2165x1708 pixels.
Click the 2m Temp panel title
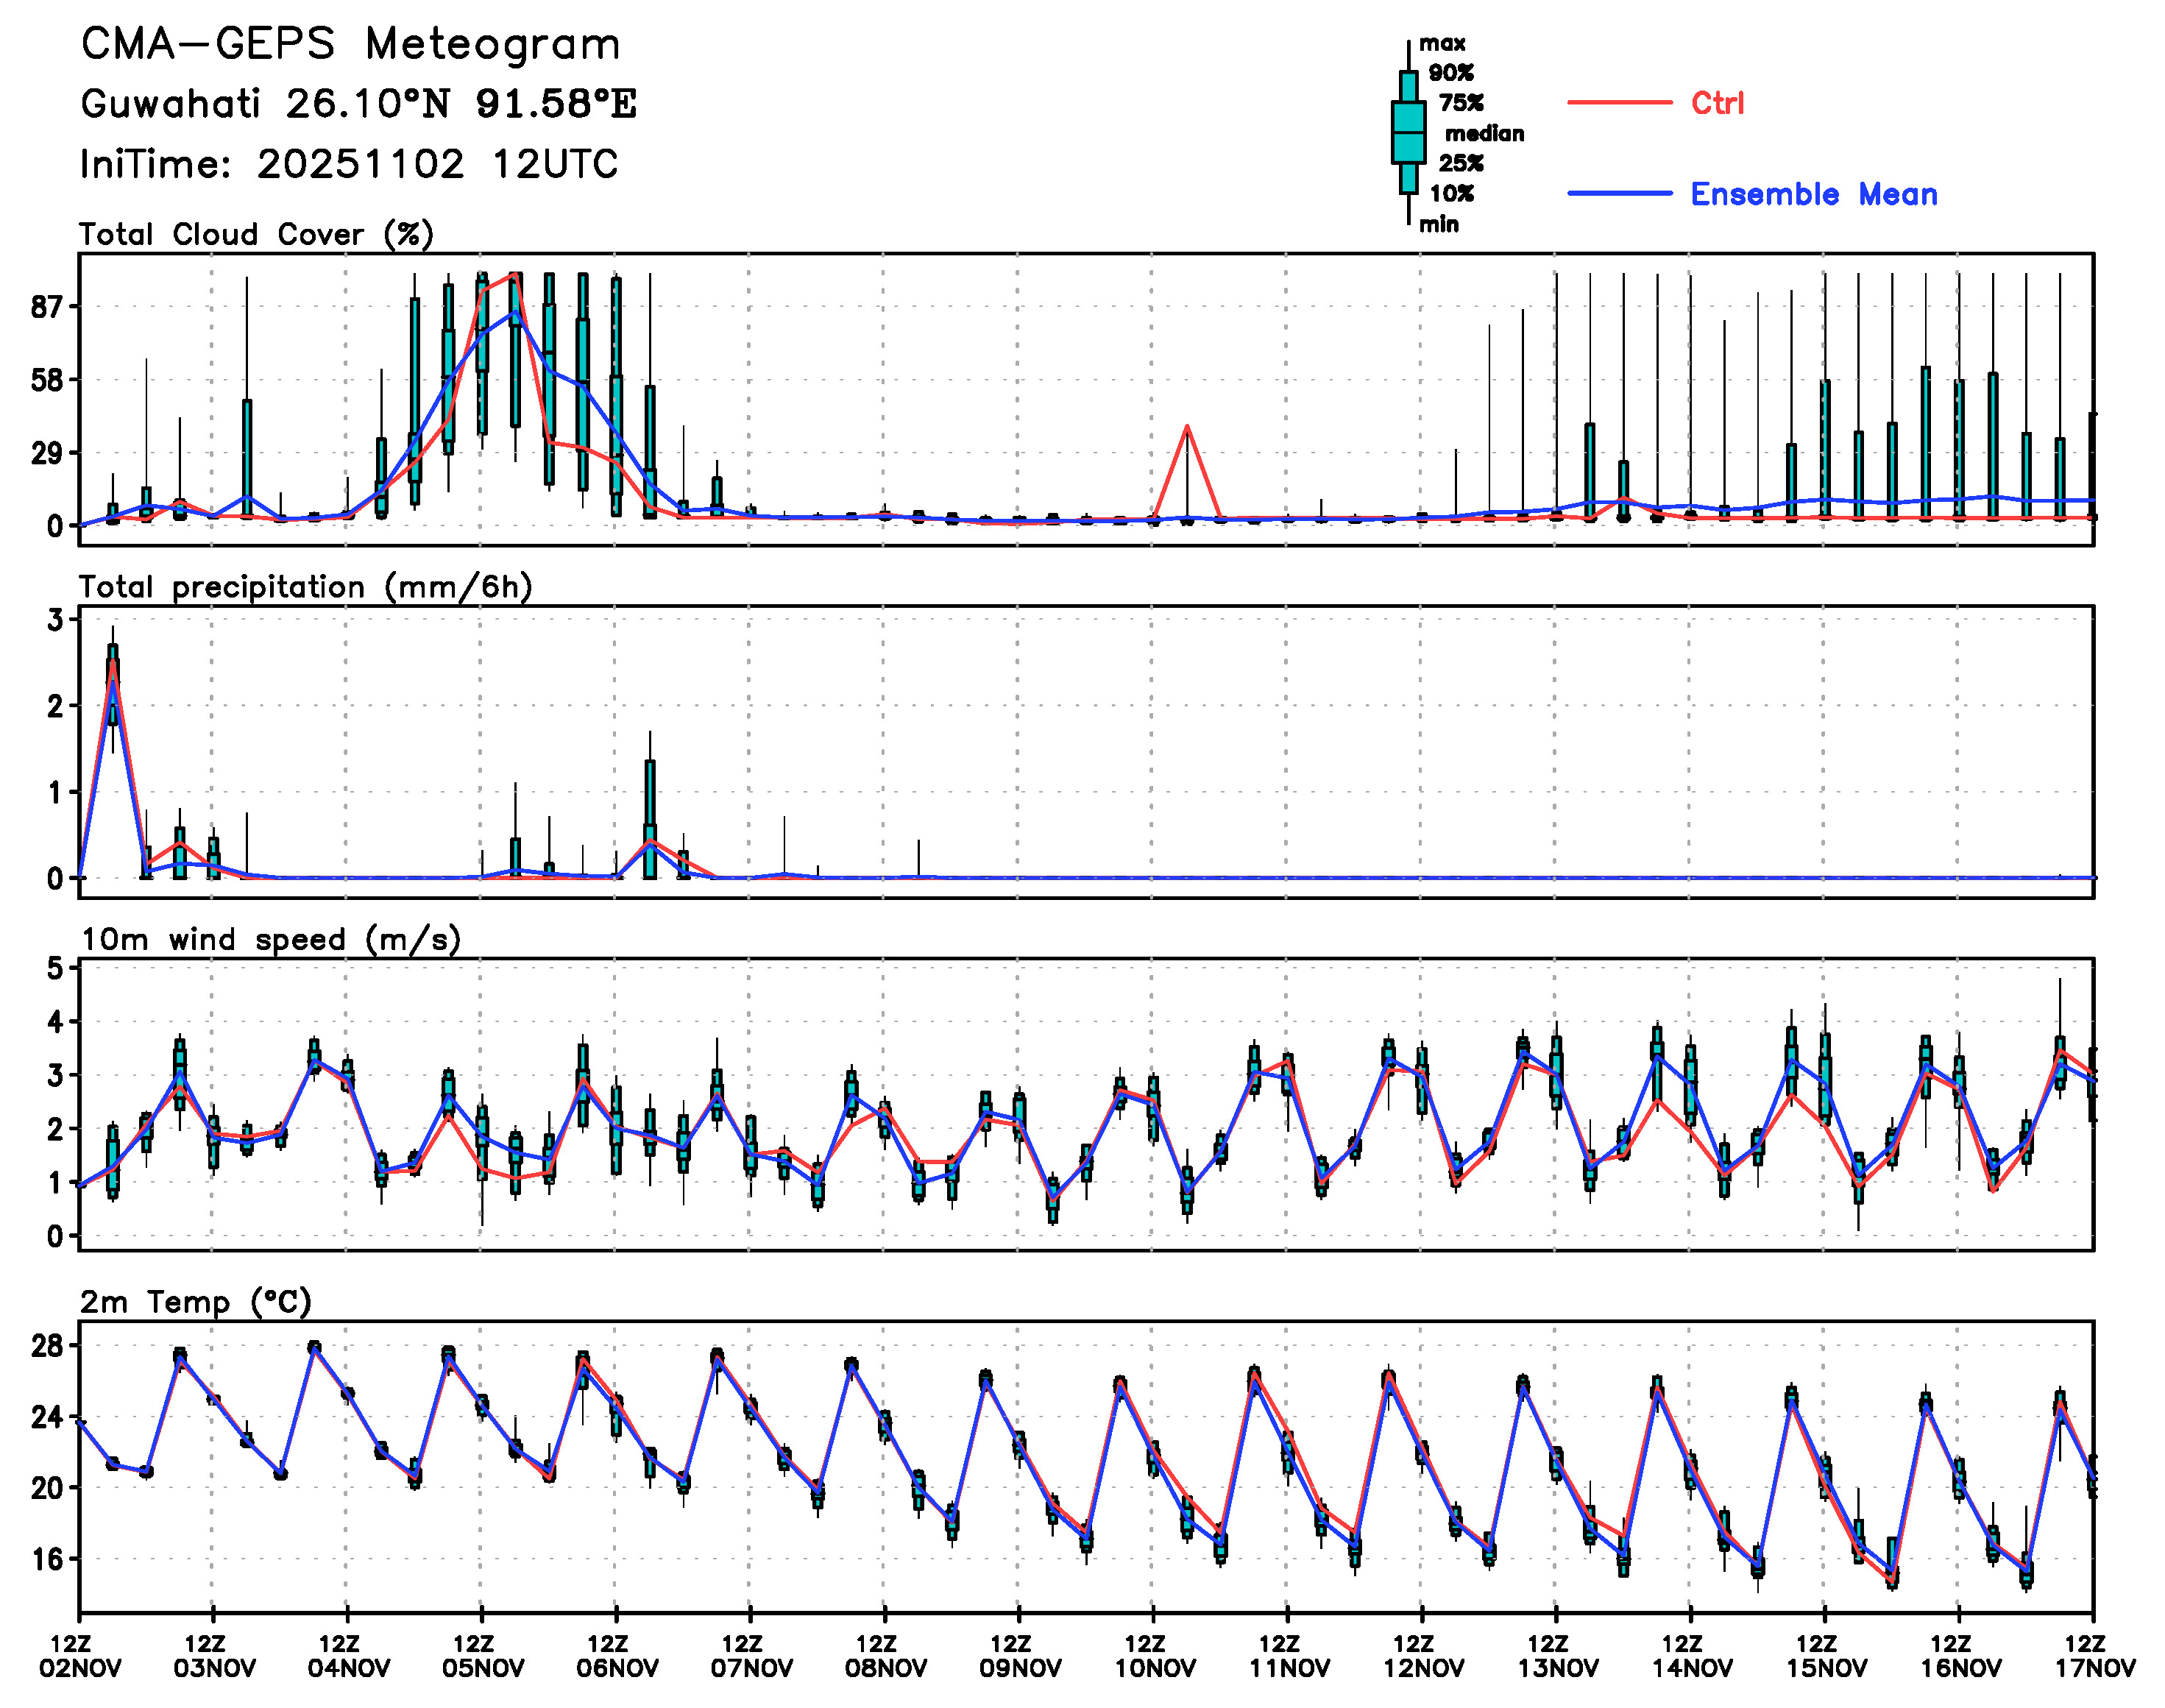pos(196,1302)
